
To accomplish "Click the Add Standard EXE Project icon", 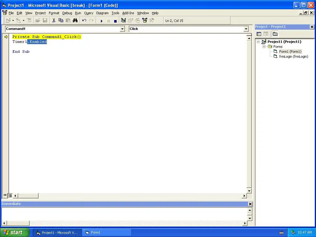I will pos(8,21).
